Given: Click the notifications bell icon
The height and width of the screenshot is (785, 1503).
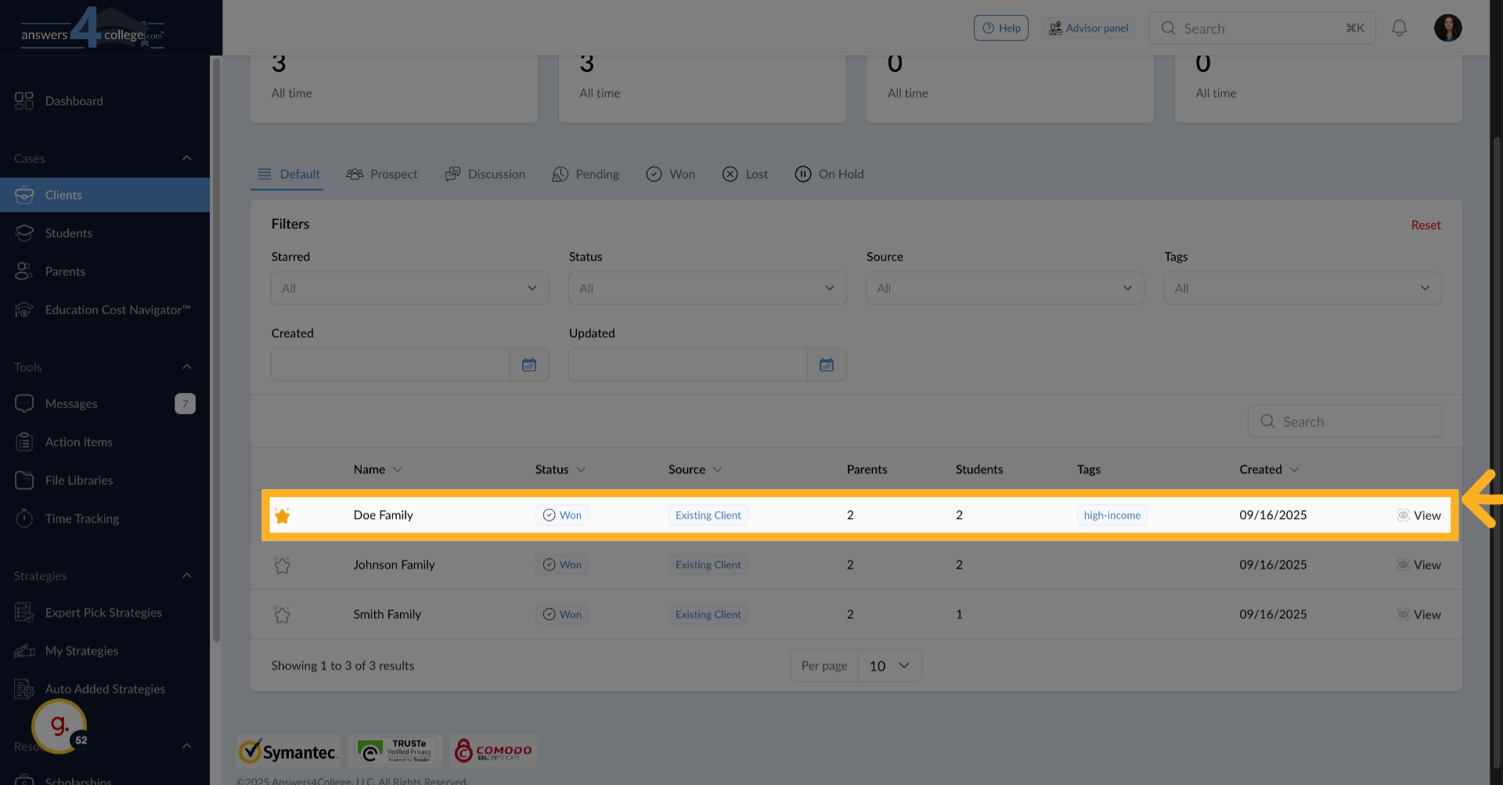Looking at the screenshot, I should (1399, 28).
